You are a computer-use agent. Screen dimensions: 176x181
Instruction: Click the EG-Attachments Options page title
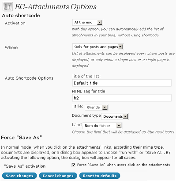[x=56, y=7]
